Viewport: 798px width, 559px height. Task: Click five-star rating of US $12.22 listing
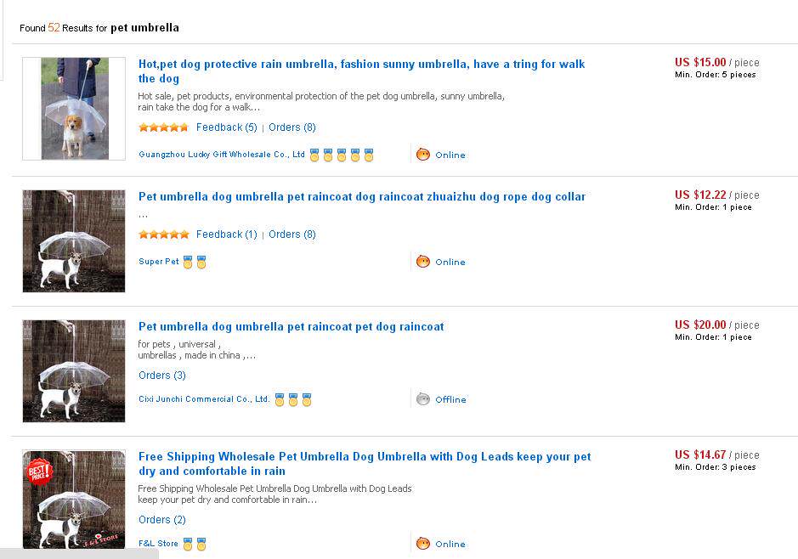coord(163,234)
